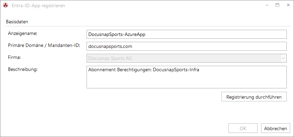This screenshot has width=294, height=137.
Task: Click into the Anzeigename input field
Action: tap(186, 34)
